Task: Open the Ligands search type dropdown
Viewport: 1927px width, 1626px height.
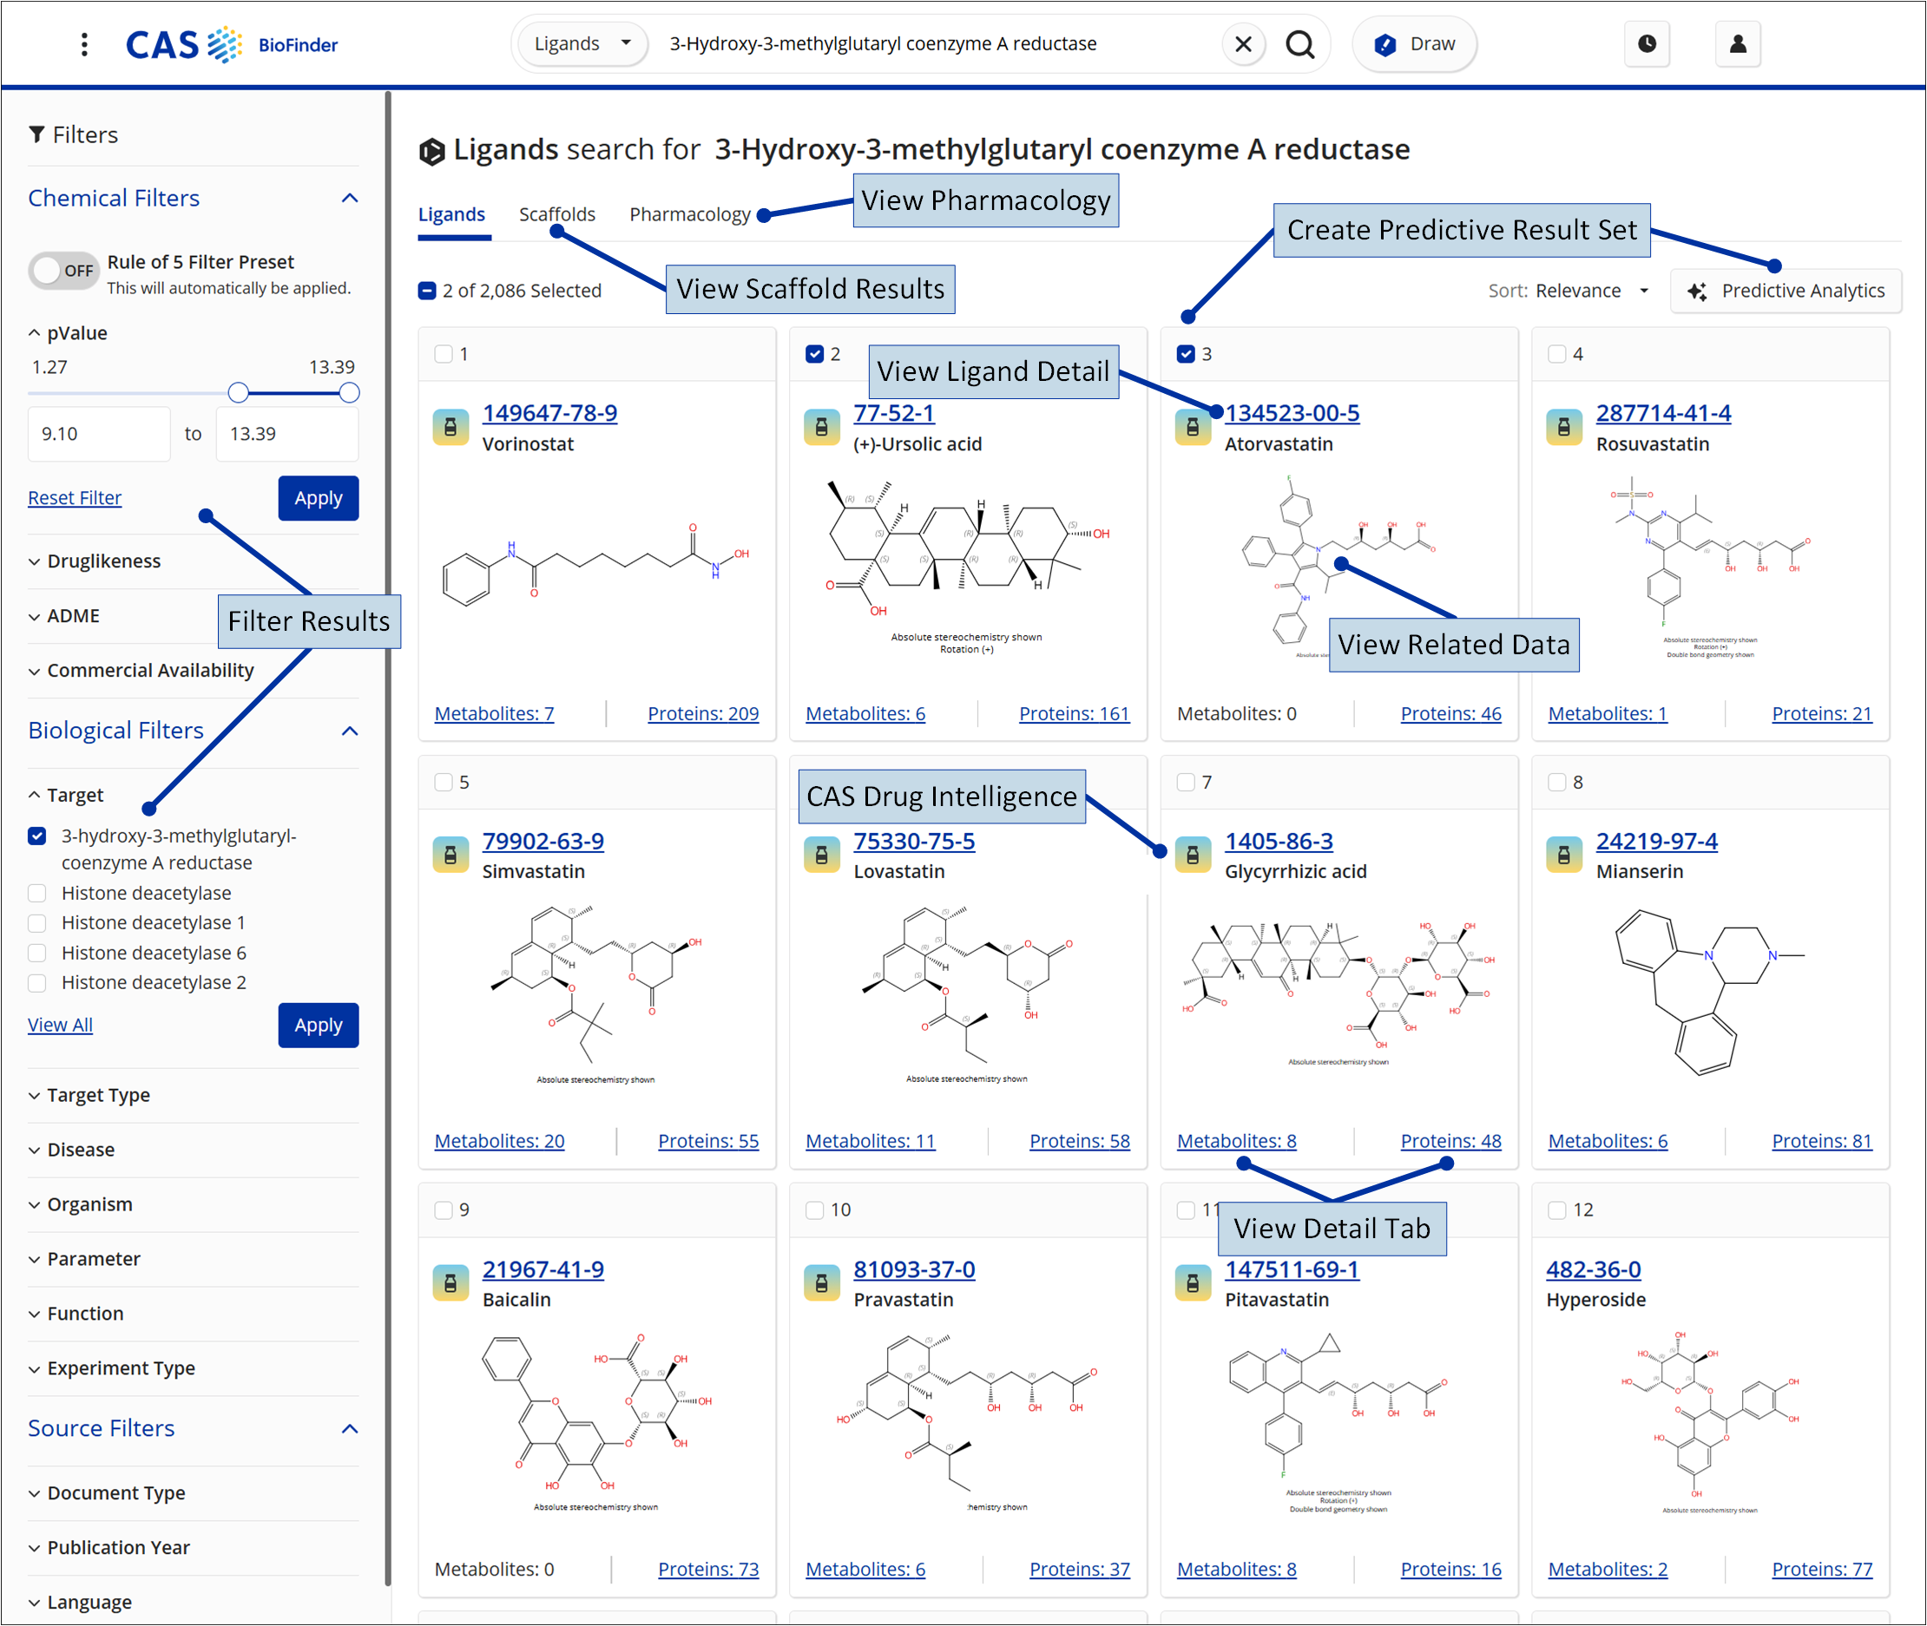Action: pyautogui.click(x=582, y=43)
